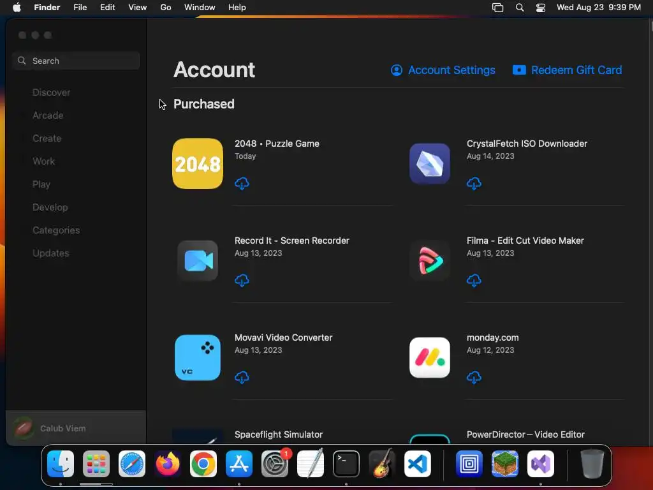Re-download Record It Screen Recorder
Viewport: 653px width, 490px height.
point(242,281)
